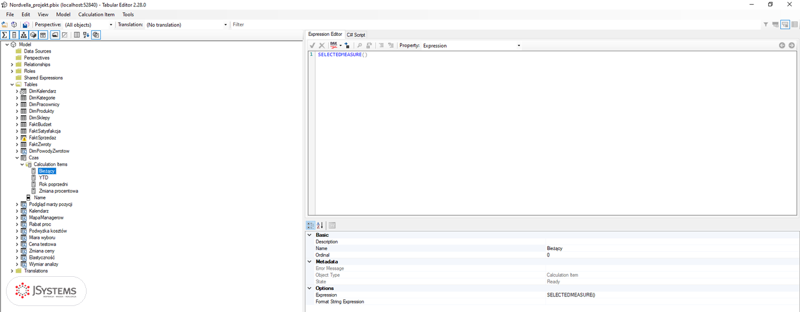800x312 pixels.
Task: Click the sort alphabetically A-Z arrow icon
Action: (86, 35)
